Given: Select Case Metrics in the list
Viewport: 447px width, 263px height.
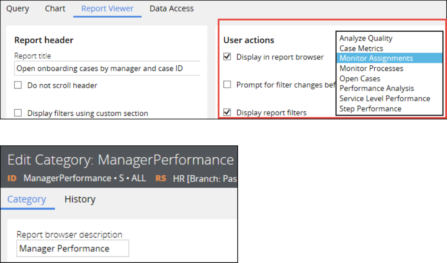Looking at the screenshot, I should [361, 48].
